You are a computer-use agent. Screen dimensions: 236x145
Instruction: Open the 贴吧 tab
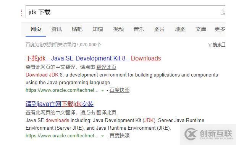(x=77, y=29)
